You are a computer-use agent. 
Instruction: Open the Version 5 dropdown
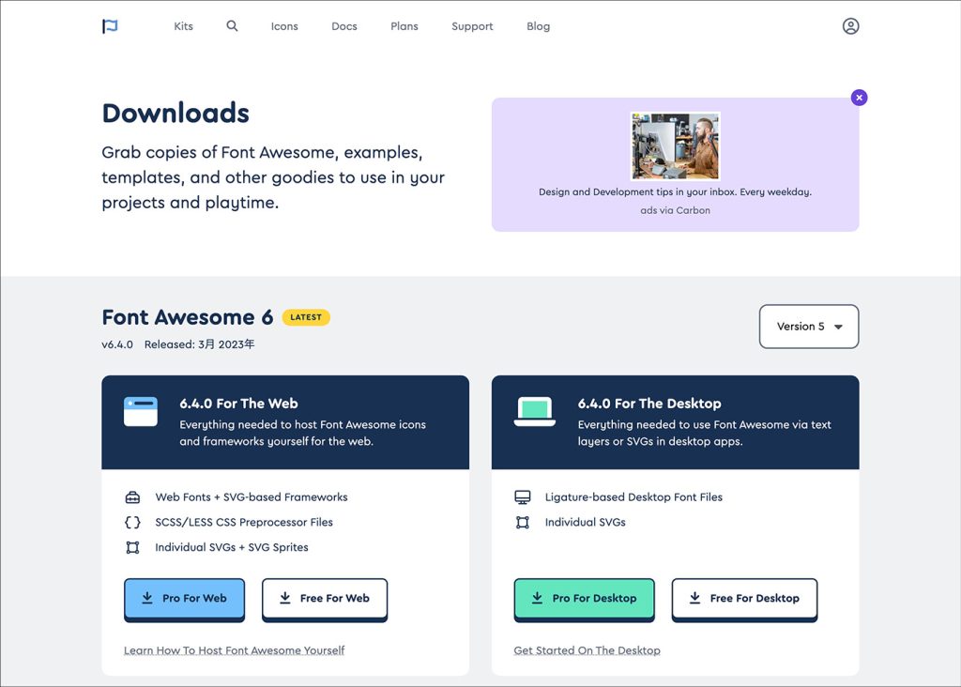coord(808,327)
